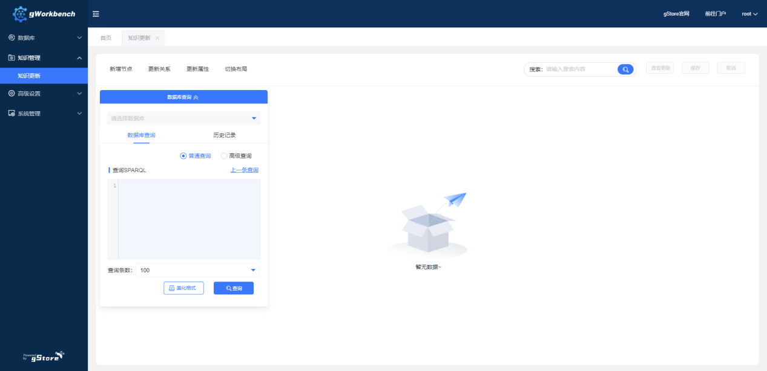This screenshot has width=767, height=371.
Task: Switch to the 首页 tab
Action: [x=106, y=38]
